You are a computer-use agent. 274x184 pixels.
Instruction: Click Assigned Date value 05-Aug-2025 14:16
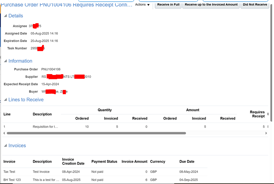[44, 33]
